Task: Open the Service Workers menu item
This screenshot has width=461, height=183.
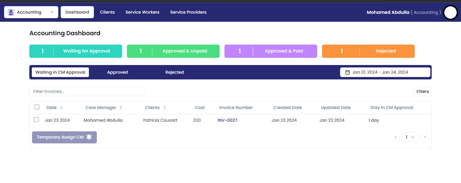Action: click(142, 12)
